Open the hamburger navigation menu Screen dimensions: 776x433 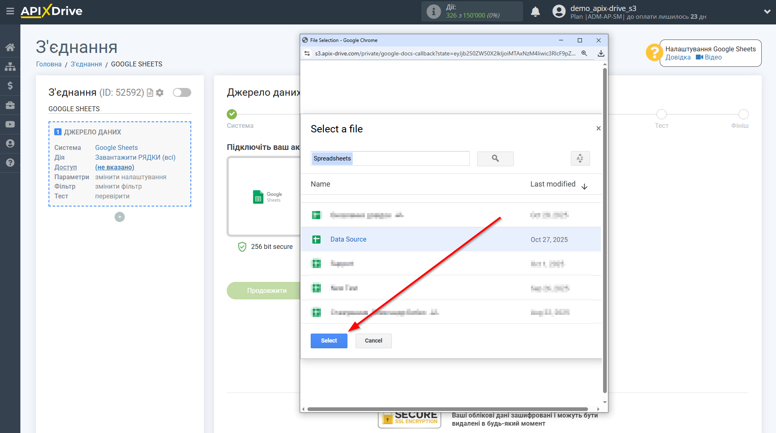click(x=10, y=12)
